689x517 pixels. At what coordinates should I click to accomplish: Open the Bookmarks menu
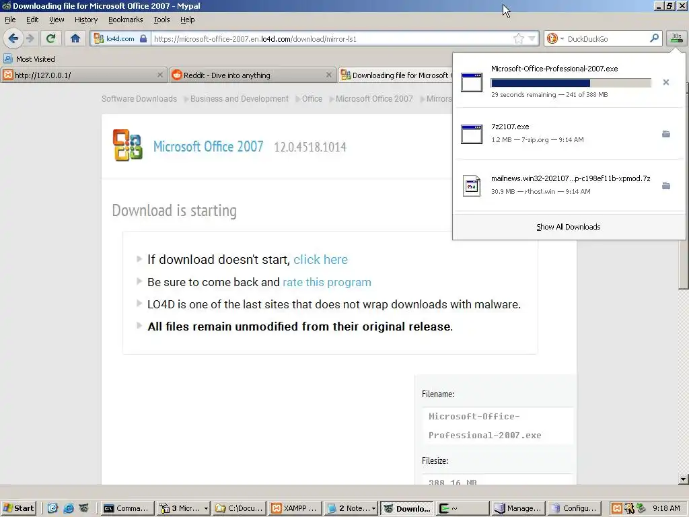[x=125, y=20]
